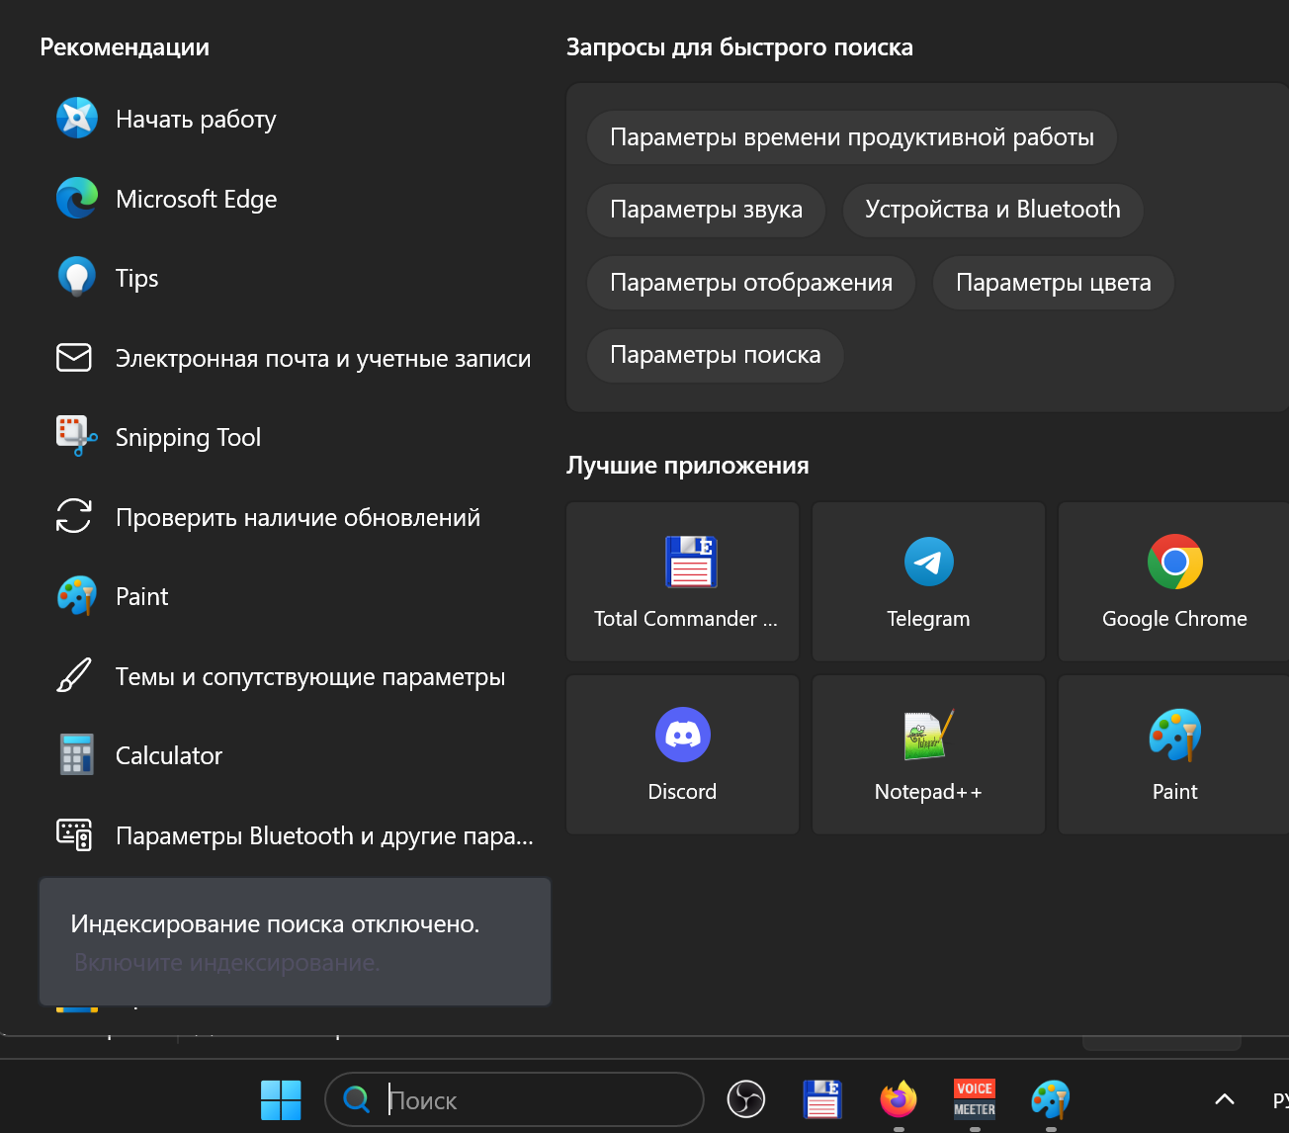Open Параметры Bluetooth и другие параметры icon
Image resolution: width=1289 pixels, height=1133 pixels.
74,835
